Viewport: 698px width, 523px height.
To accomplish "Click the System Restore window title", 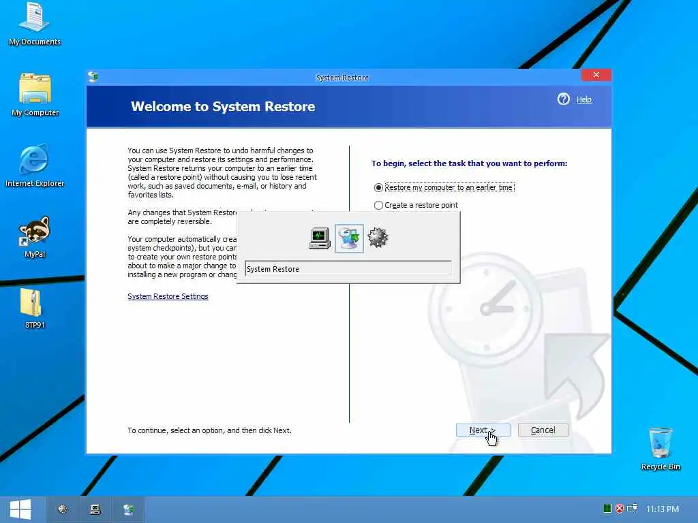I will [x=342, y=78].
